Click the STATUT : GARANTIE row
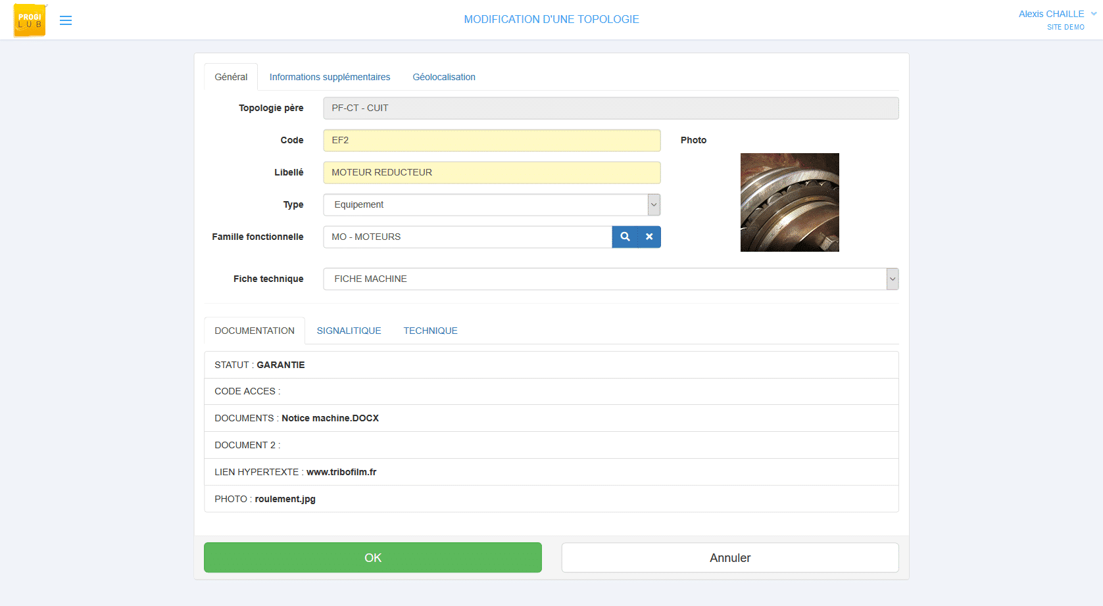1103x606 pixels. pos(551,365)
